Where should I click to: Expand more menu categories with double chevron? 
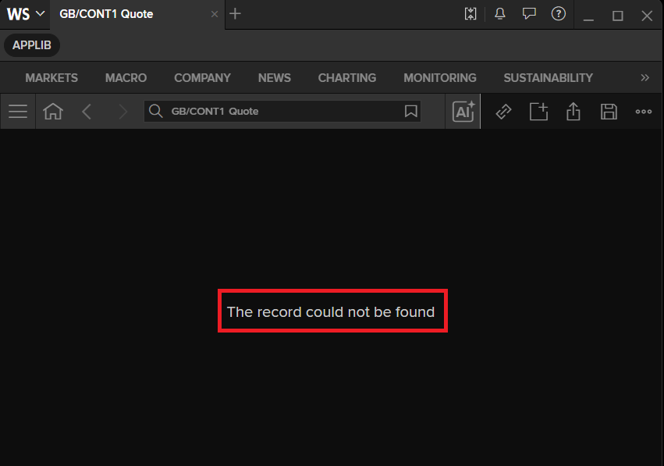(x=644, y=78)
